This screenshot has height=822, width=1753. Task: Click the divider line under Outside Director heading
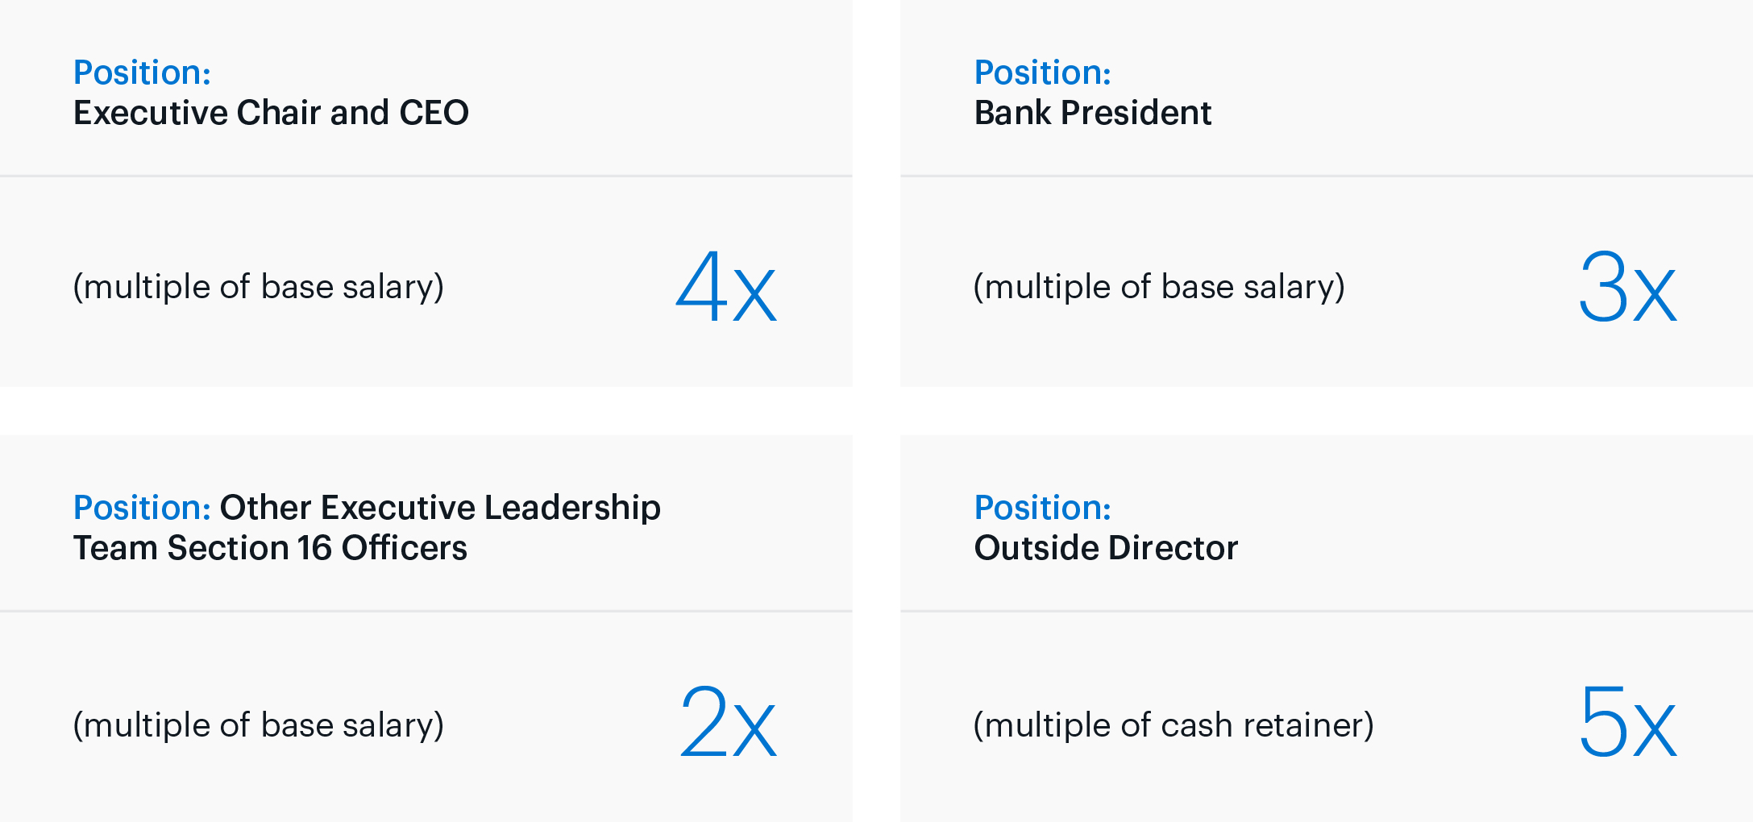pos(1326,611)
